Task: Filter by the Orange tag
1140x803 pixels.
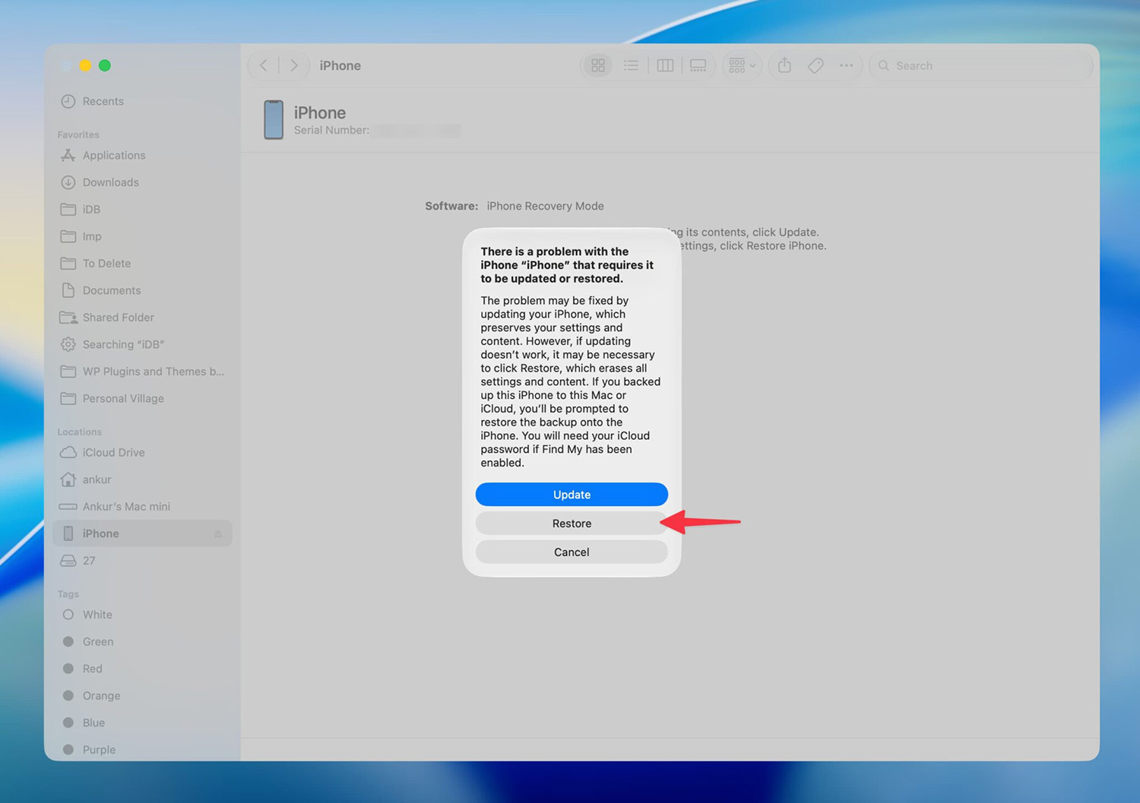Action: pos(142,696)
